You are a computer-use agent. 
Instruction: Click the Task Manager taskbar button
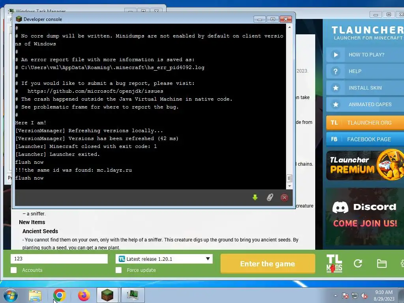pos(133,295)
